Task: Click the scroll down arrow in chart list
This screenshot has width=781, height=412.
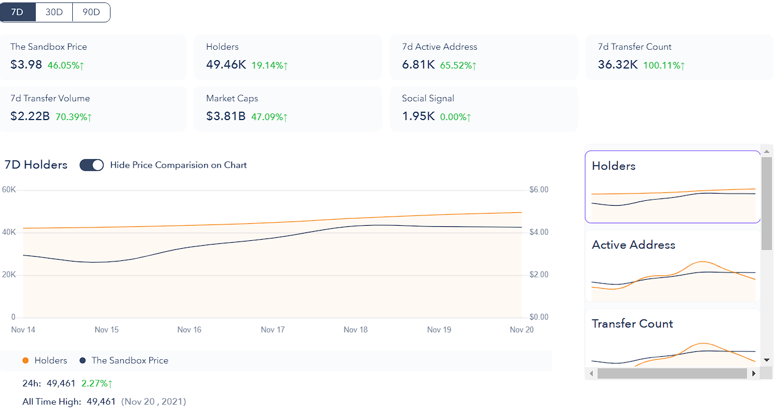Action: 767,360
